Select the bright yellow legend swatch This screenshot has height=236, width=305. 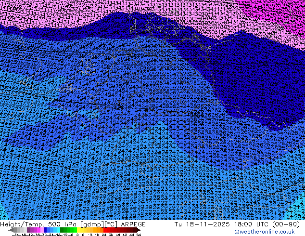pyautogui.click(x=78, y=230)
